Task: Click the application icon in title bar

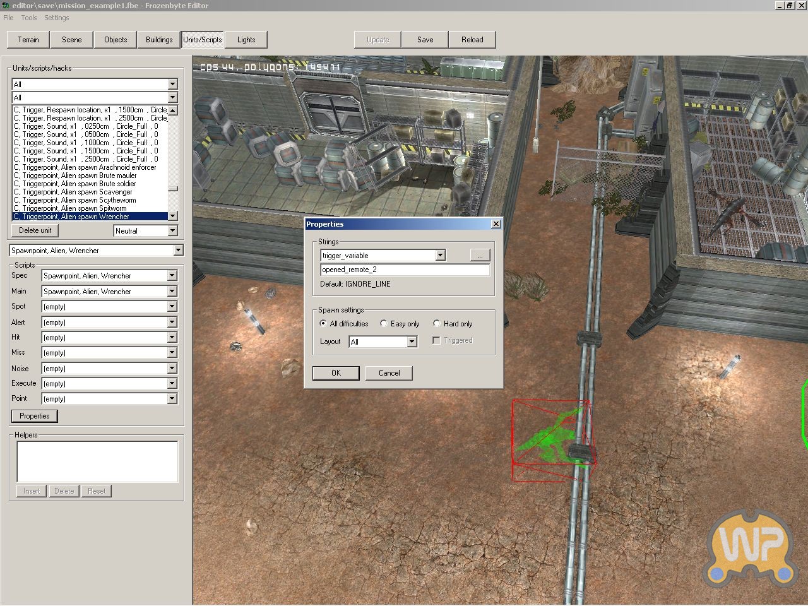Action: tap(6, 5)
